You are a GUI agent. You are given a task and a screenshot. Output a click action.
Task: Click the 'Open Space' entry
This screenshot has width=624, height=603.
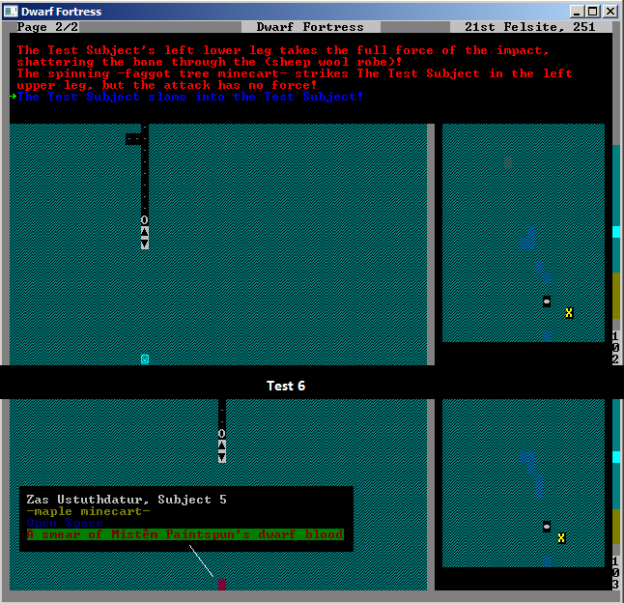tap(65, 523)
